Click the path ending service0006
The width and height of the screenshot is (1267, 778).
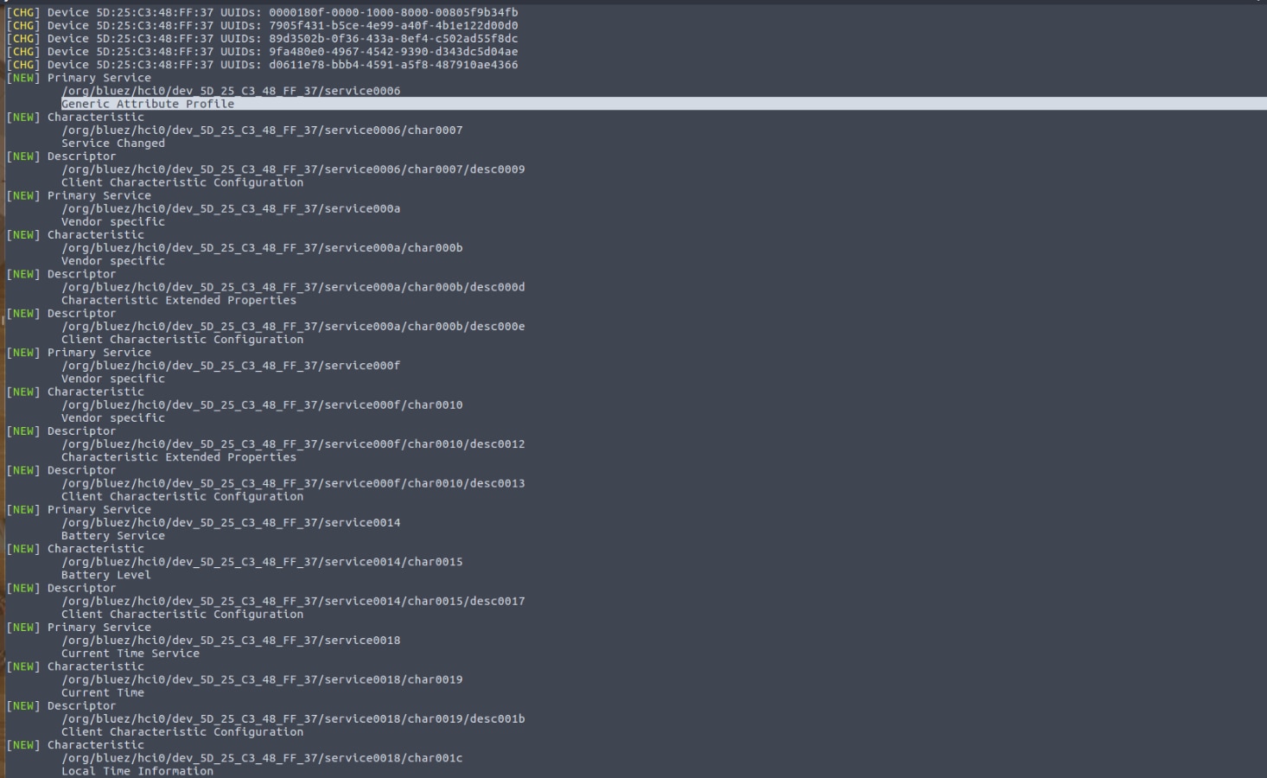[x=231, y=91]
